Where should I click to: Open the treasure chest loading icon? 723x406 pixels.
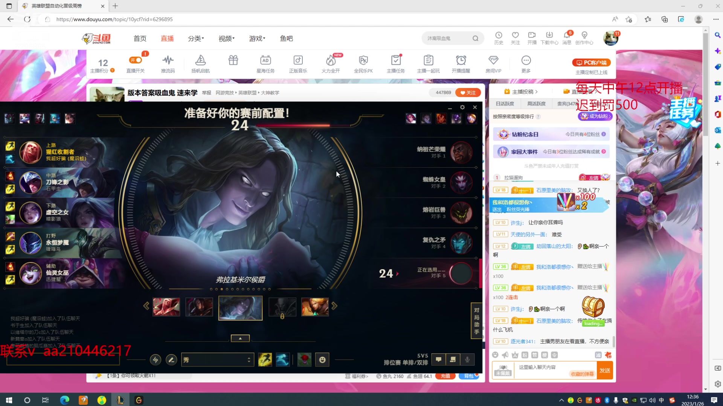click(593, 311)
